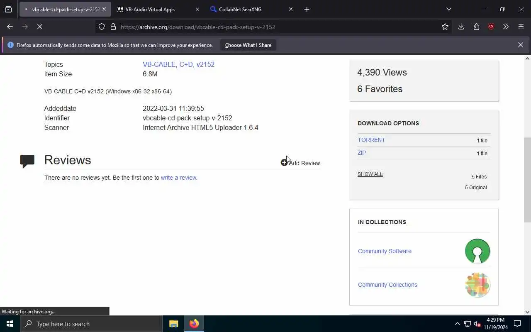Screen dimensions: 531x332
Task: Switch to VB-Audio Virtual Apps tab
Action: pyautogui.click(x=158, y=9)
